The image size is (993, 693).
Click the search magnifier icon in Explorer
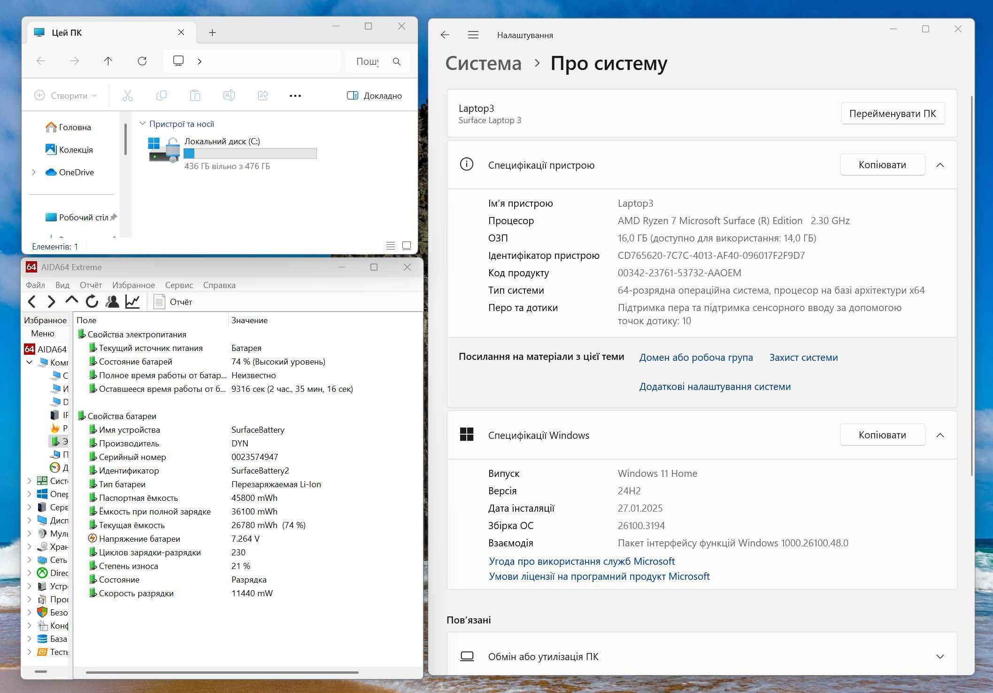pos(397,62)
